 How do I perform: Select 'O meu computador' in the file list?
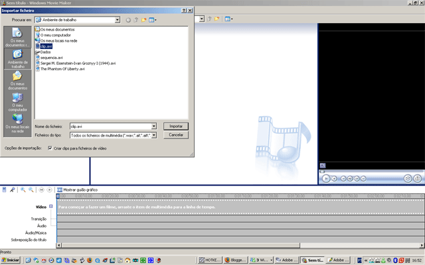coord(53,35)
